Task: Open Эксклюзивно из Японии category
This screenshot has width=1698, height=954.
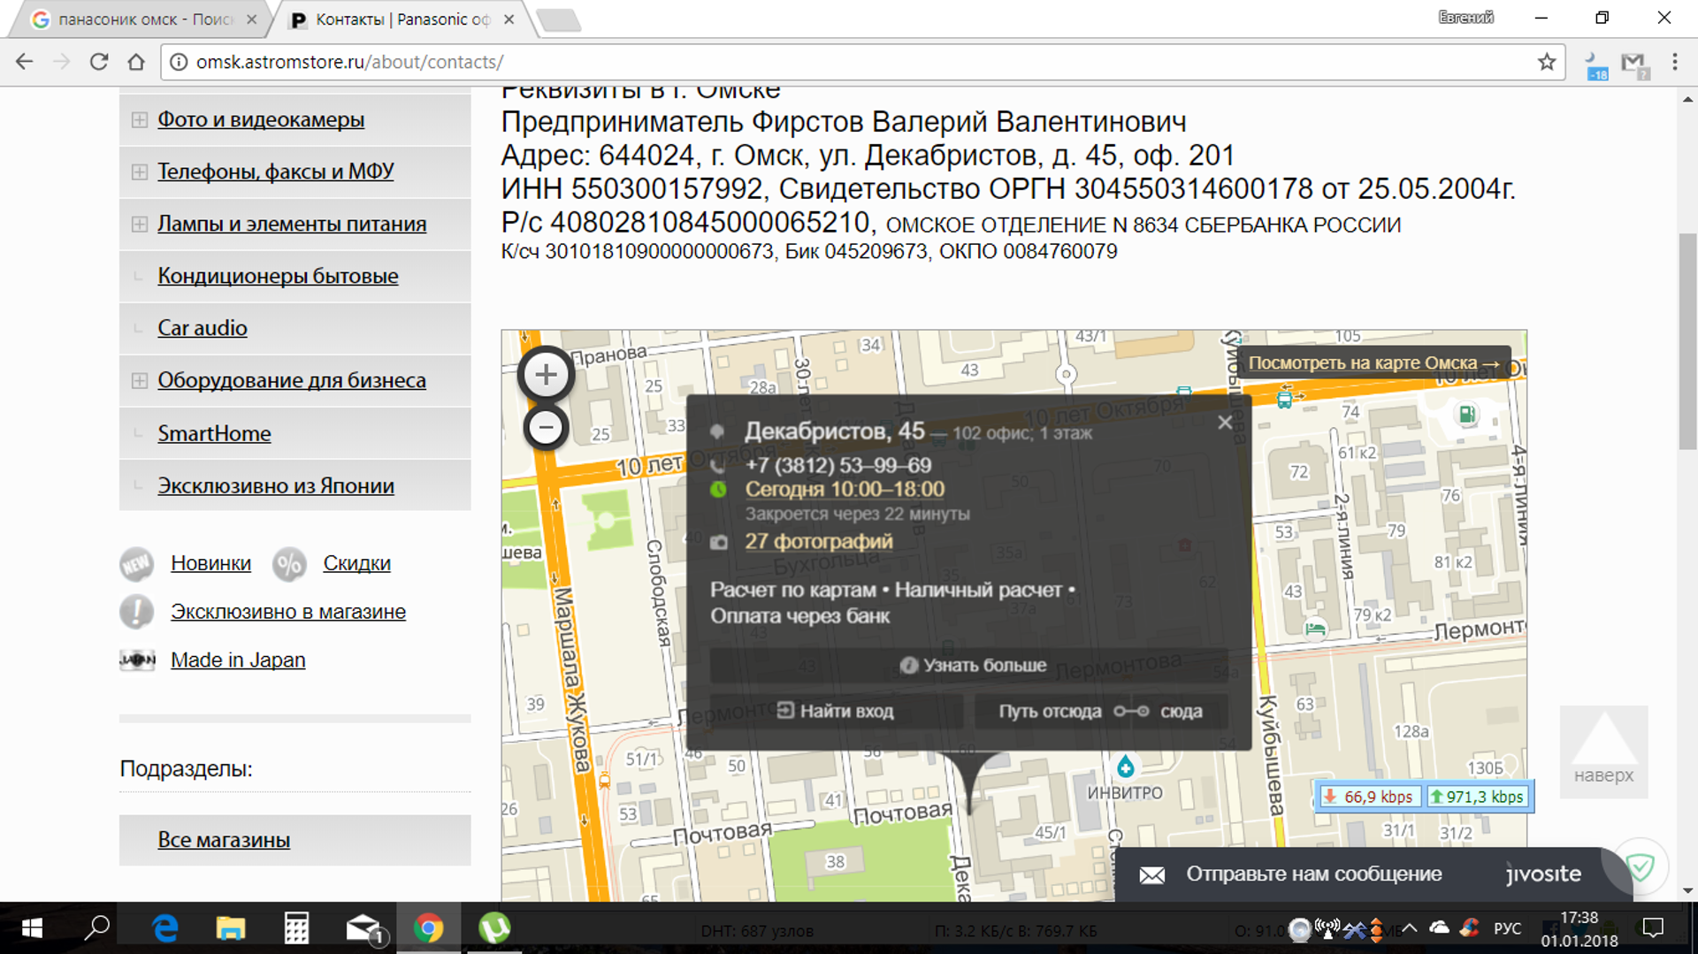Action: tap(276, 485)
